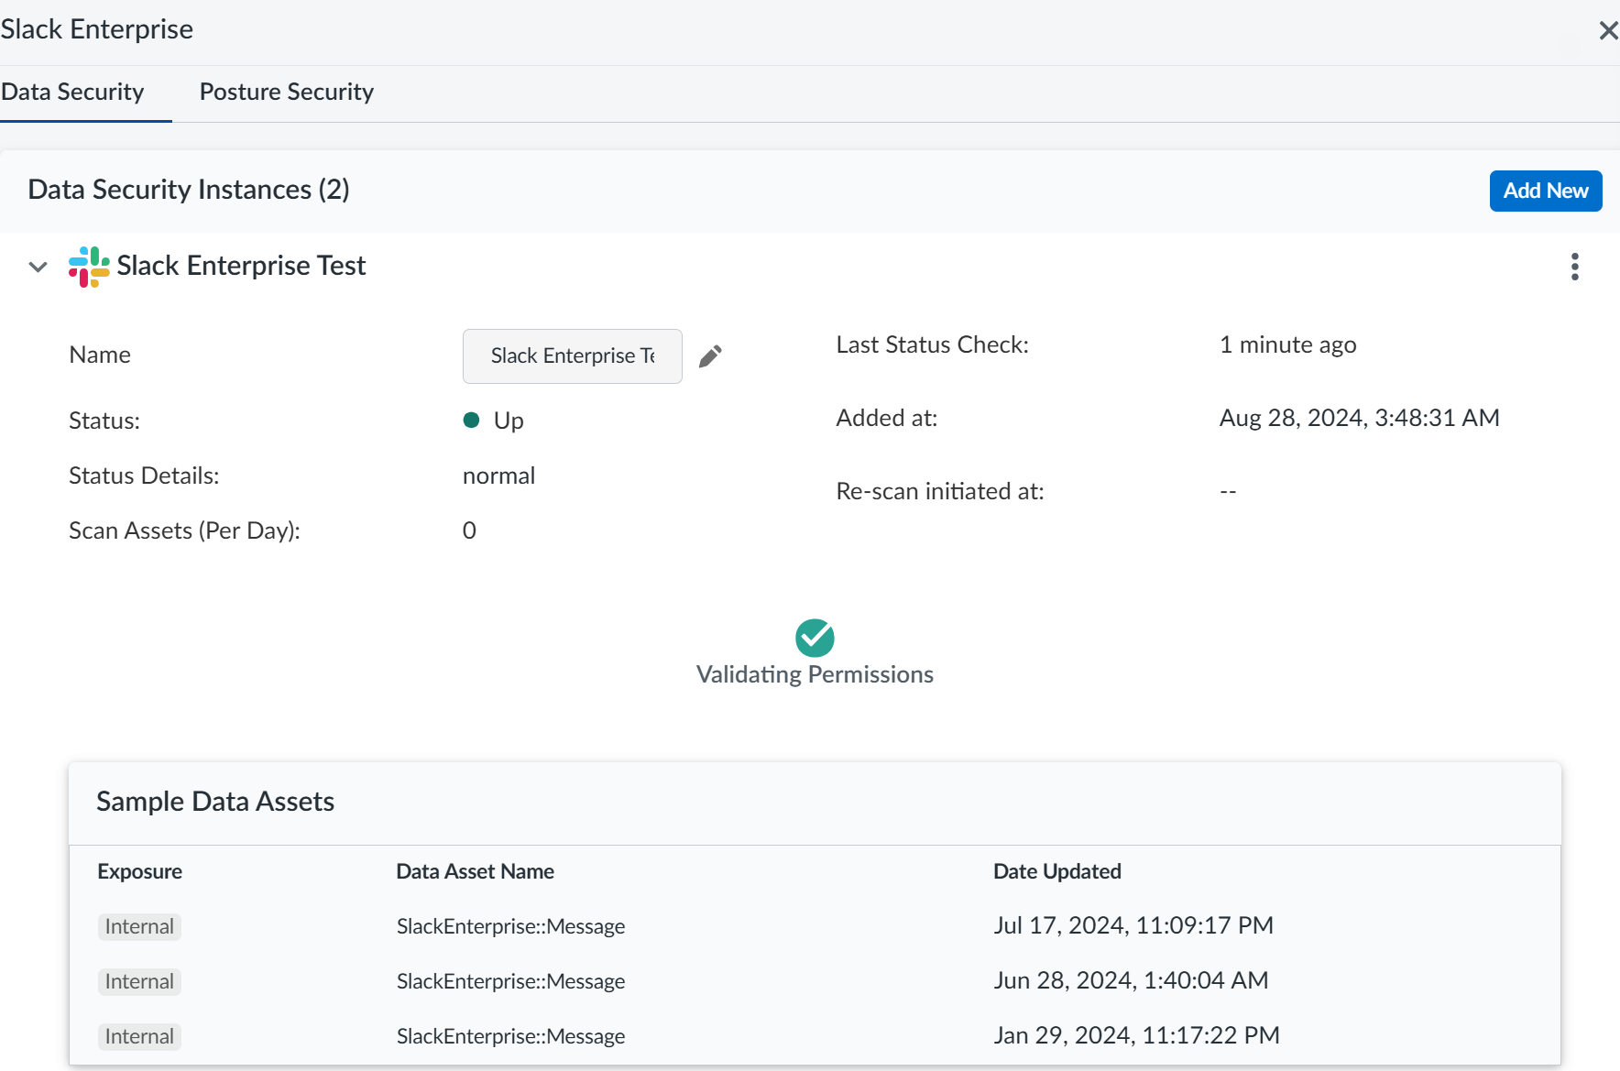Image resolution: width=1620 pixels, height=1071 pixels.
Task: Select asset updated Jun 28, 2024
Action: (510, 981)
